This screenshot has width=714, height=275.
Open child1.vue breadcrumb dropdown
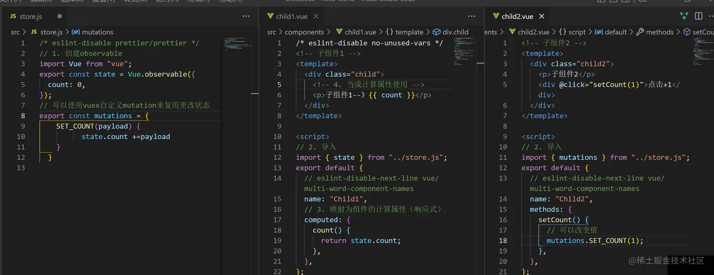pos(356,32)
